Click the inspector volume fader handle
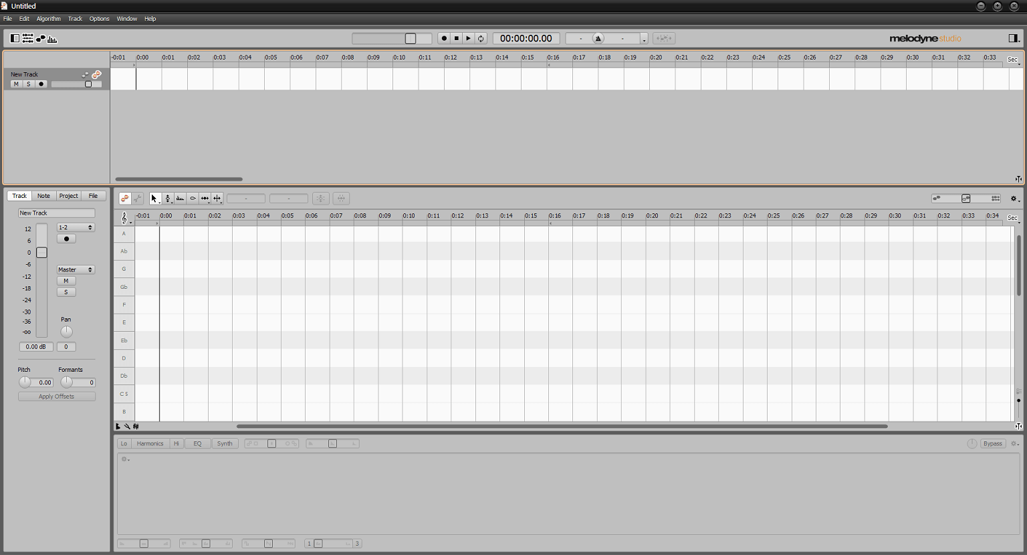Image resolution: width=1027 pixels, height=555 pixels. tap(41, 253)
